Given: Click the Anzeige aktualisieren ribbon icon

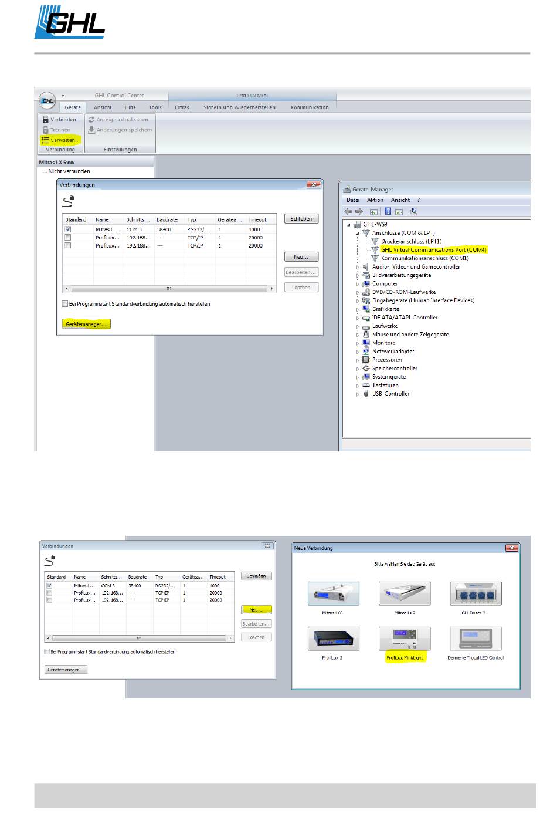Looking at the screenshot, I should [91, 120].
